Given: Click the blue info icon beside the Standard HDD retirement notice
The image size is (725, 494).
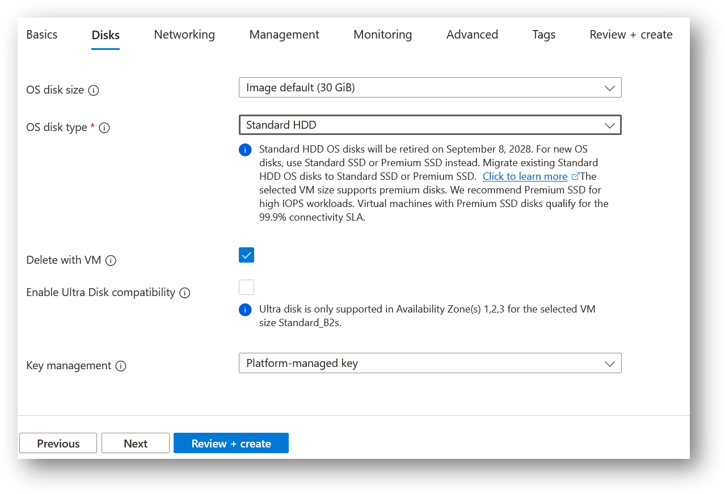Looking at the screenshot, I should (245, 150).
